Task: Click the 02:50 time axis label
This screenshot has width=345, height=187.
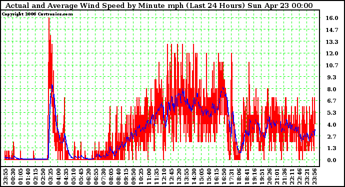Action: point(43,177)
